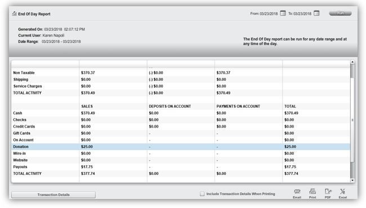Image resolution: width=366 pixels, height=208 pixels.
Task: Enable Include Transaction Details When Printing
Action: (x=202, y=194)
